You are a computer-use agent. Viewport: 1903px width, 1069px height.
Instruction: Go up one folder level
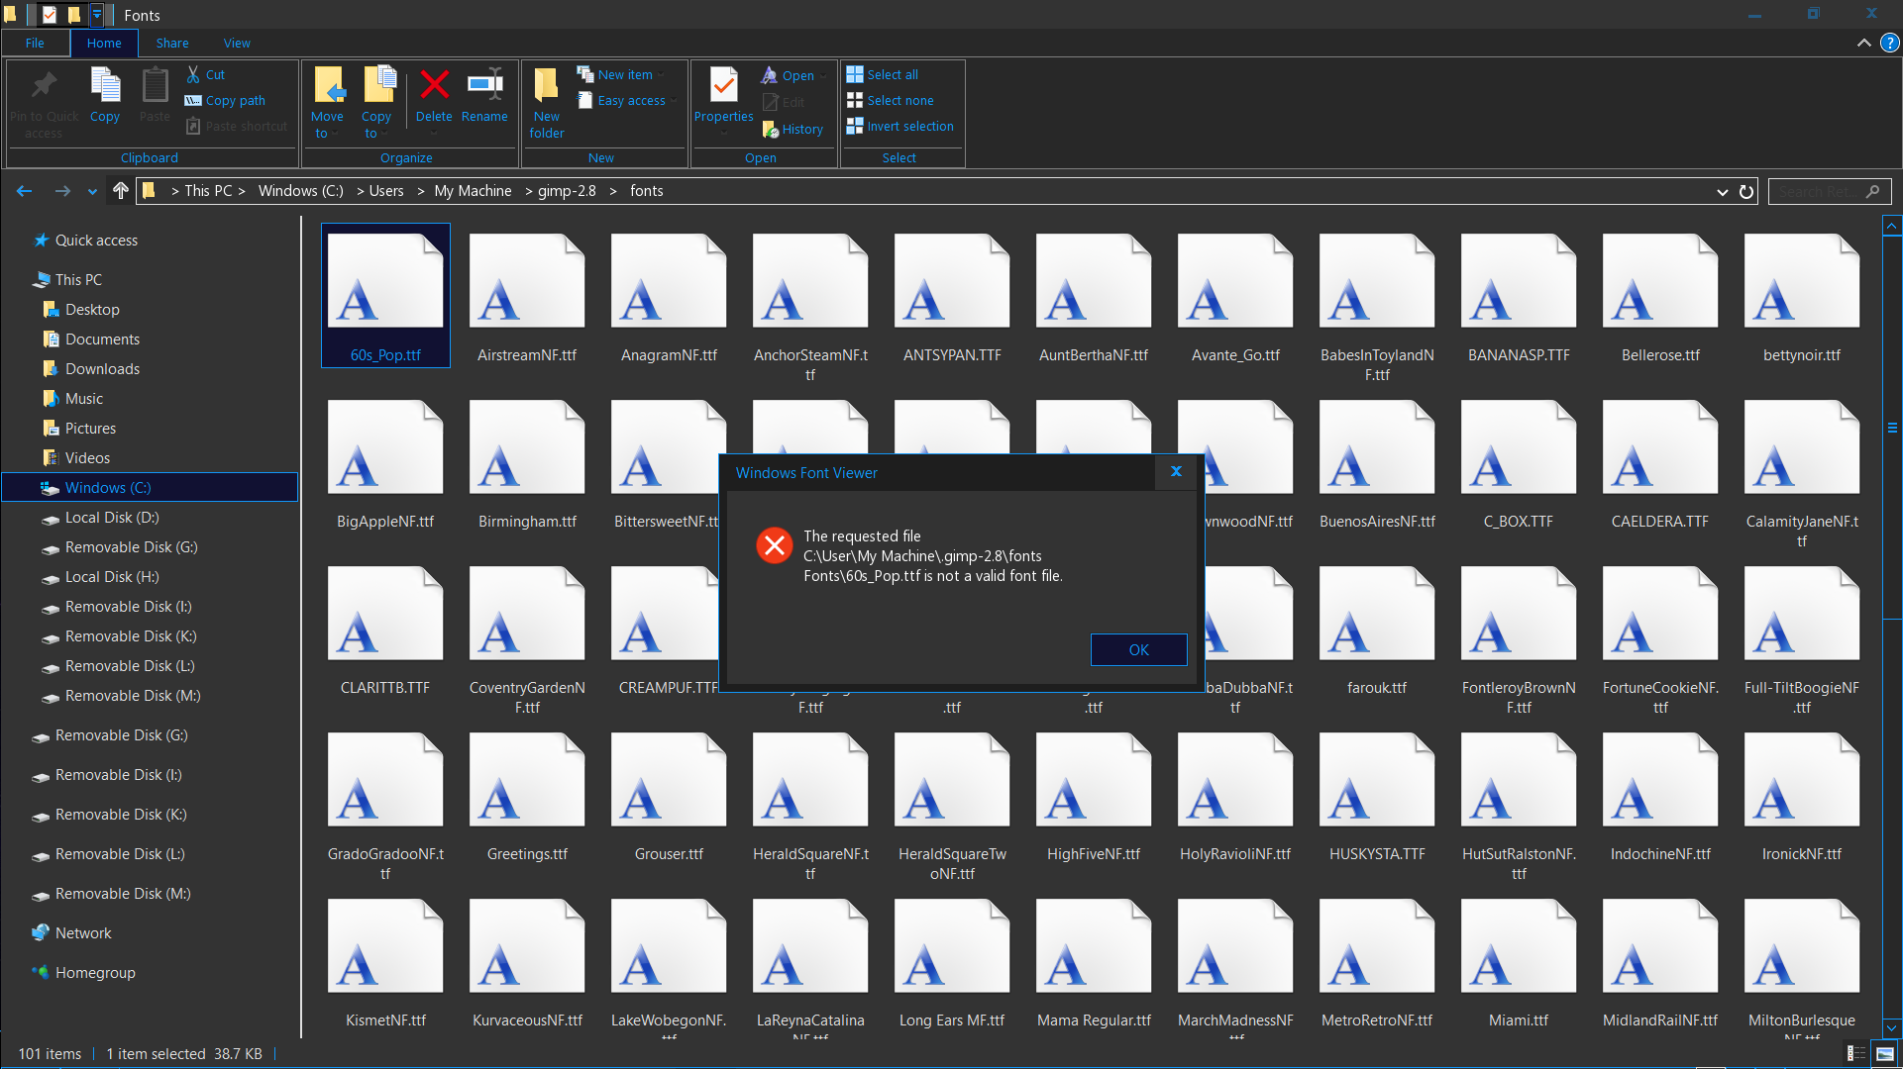(121, 191)
